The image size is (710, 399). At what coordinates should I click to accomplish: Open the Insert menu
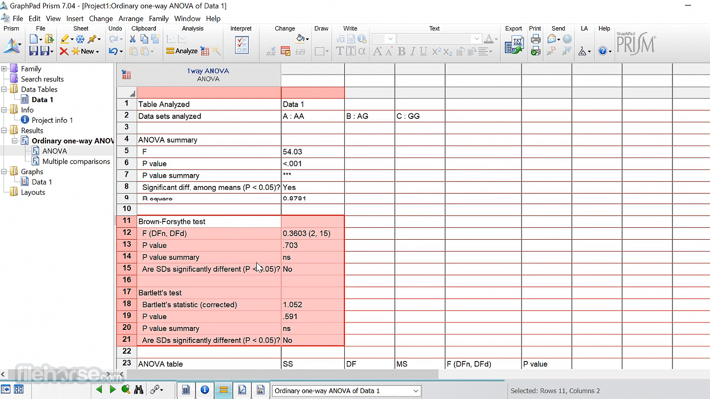click(75, 19)
